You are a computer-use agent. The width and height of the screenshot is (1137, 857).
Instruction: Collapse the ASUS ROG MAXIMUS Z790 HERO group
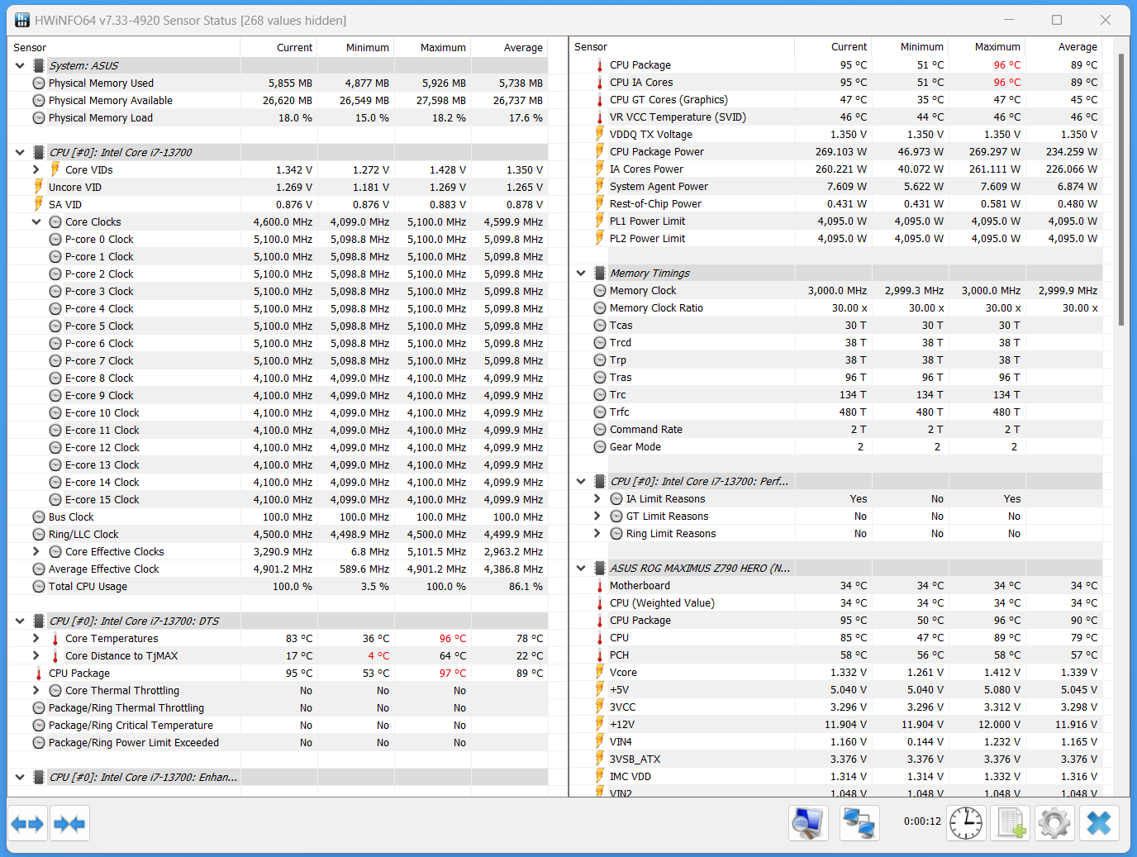581,568
